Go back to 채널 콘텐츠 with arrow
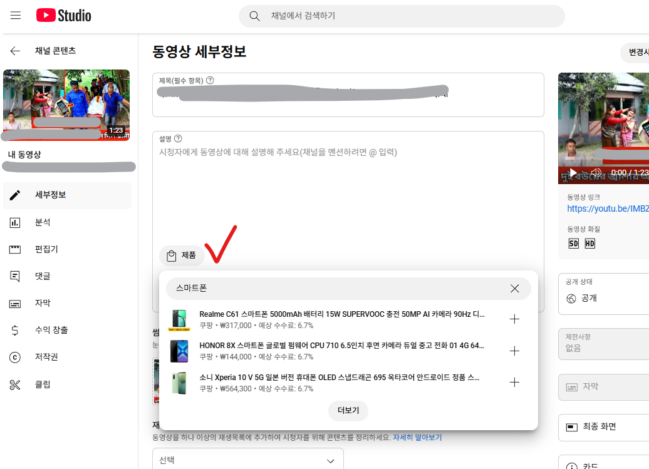The width and height of the screenshot is (649, 469). tap(15, 51)
